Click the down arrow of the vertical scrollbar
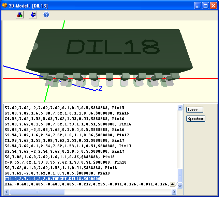219x197 pixels. [180, 186]
